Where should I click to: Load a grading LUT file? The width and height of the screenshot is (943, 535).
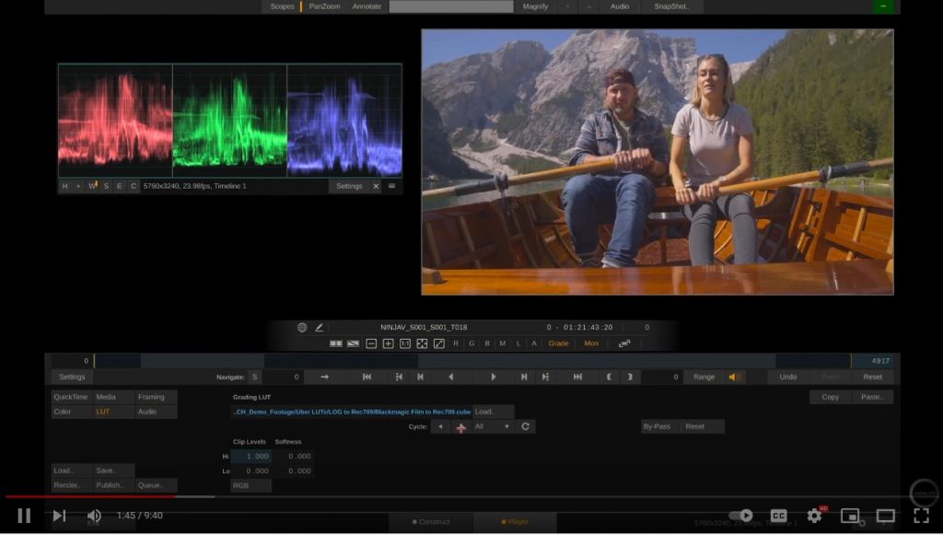tap(494, 412)
